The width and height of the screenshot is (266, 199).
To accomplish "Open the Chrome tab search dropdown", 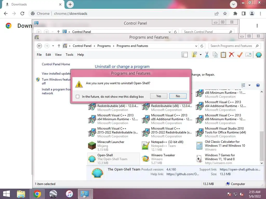I will coord(234,4).
